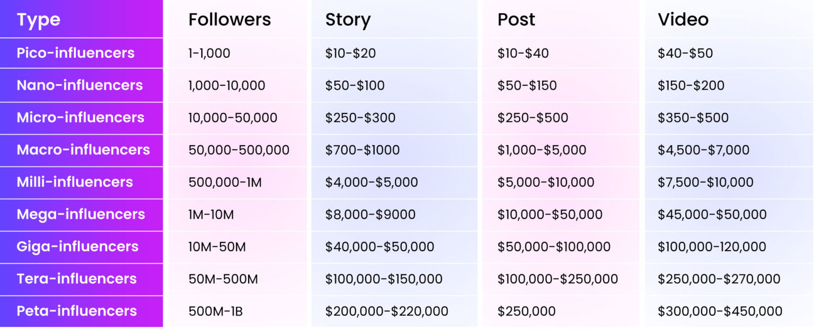Image resolution: width=814 pixels, height=330 pixels.
Task: Click the Macro-influencers row label
Action: pyautogui.click(x=83, y=150)
